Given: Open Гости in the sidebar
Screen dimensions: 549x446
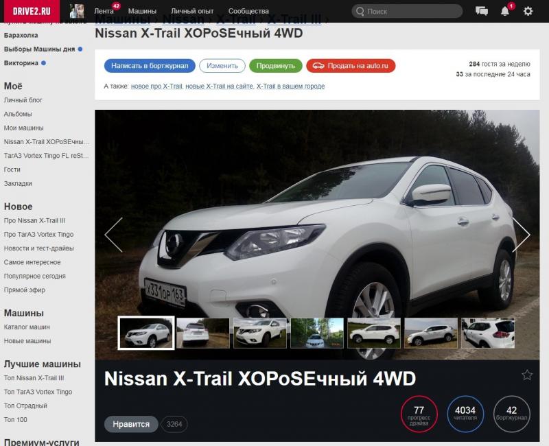Looking at the screenshot, I should click(x=12, y=169).
